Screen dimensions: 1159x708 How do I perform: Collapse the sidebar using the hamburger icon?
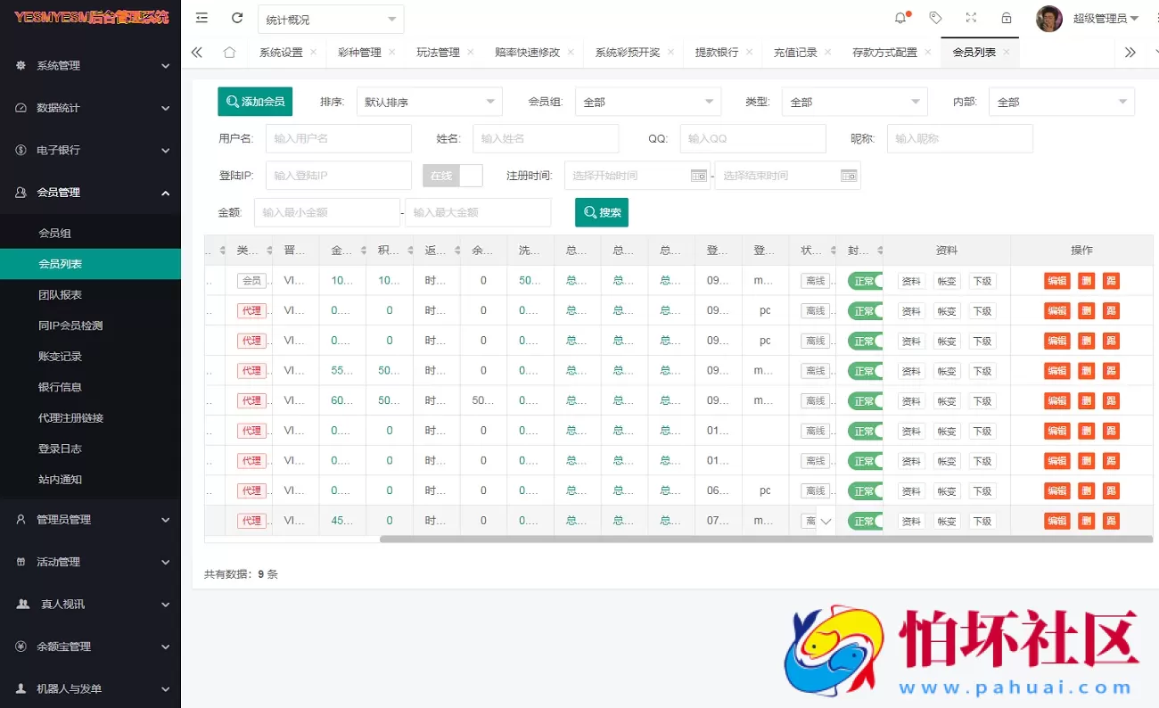tap(201, 17)
